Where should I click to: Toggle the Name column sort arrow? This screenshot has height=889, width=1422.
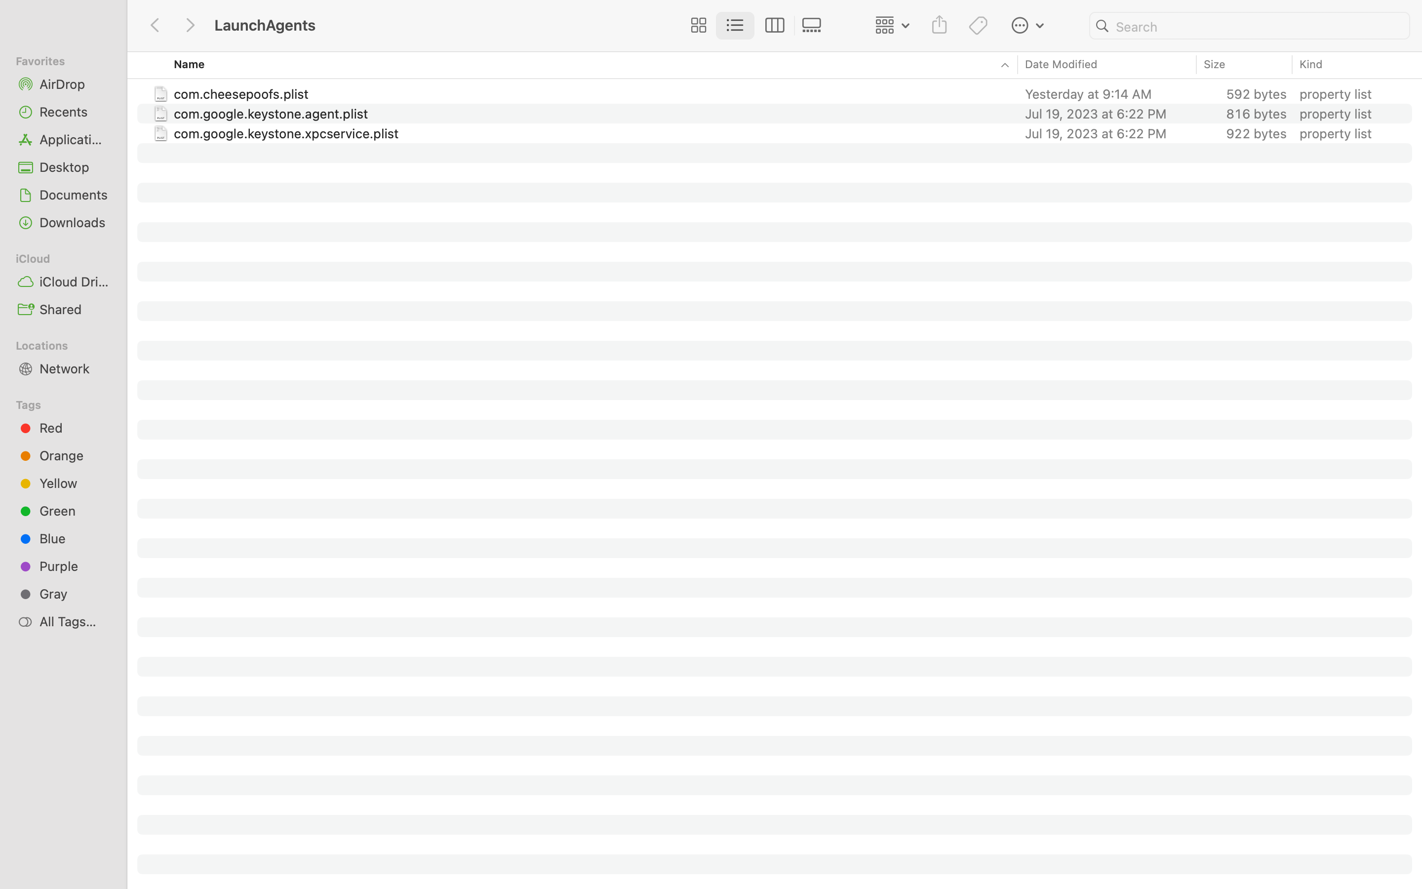[1004, 65]
